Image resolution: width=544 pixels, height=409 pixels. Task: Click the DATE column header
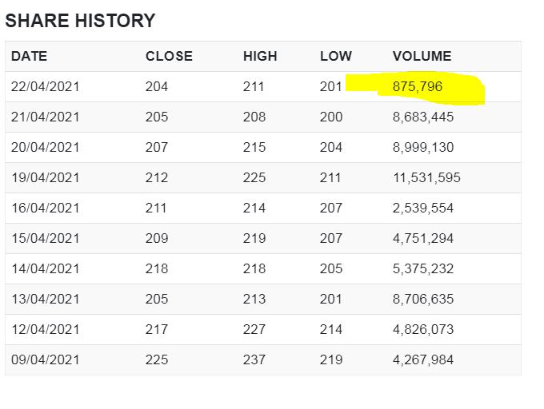point(29,56)
